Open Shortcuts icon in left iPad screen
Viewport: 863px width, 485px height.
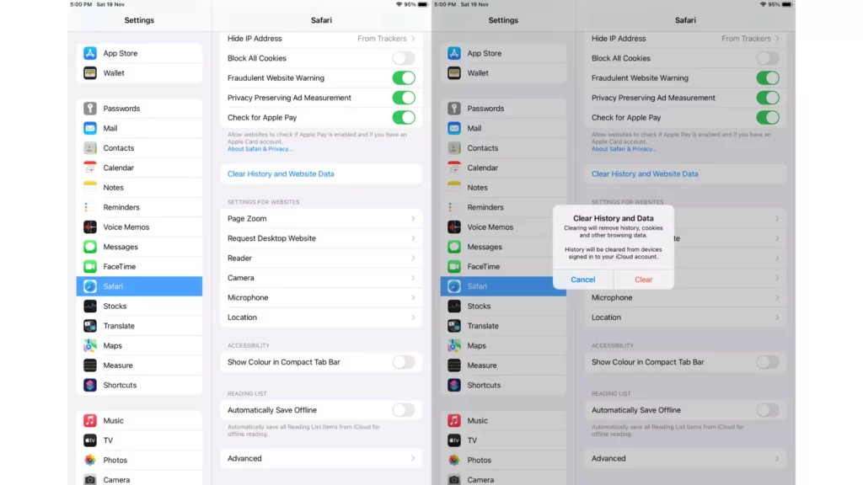(89, 386)
